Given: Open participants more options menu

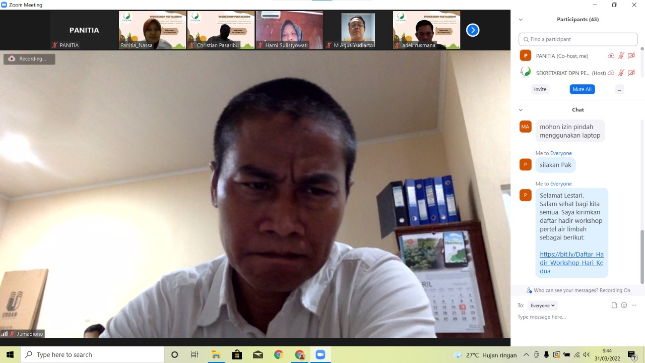Looking at the screenshot, I should click(619, 89).
